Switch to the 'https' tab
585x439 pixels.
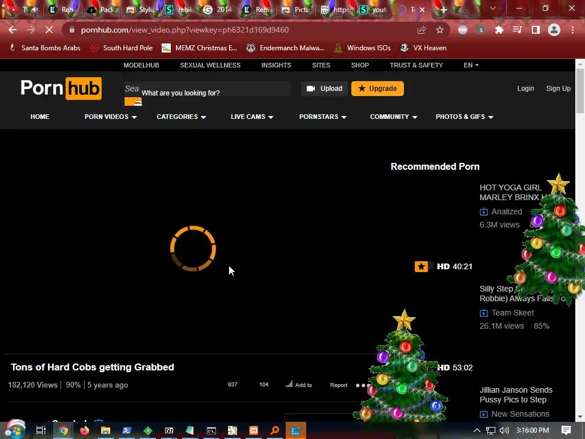tap(335, 10)
